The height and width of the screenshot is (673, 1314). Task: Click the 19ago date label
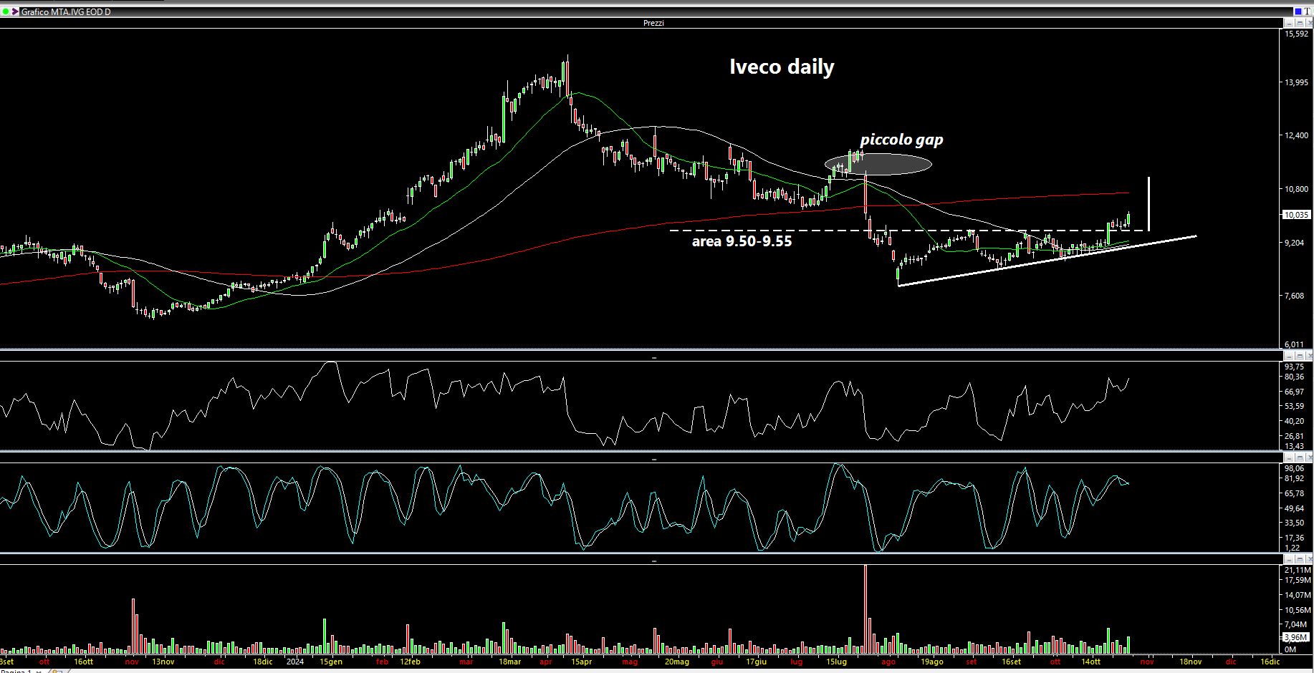[x=931, y=662]
